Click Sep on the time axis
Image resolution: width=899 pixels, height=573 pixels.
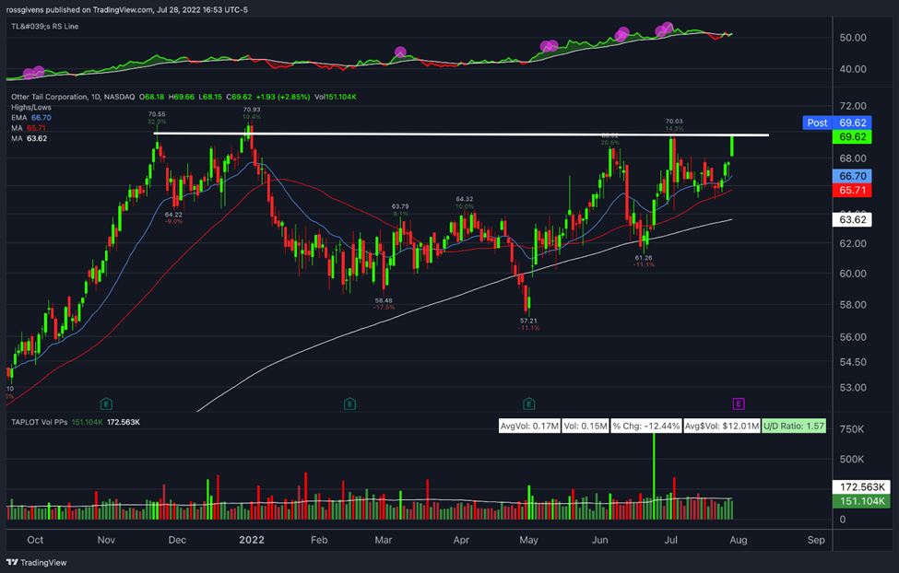[x=816, y=540]
